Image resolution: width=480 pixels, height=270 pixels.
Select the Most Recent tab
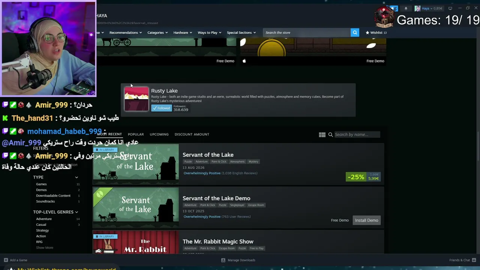tap(109, 134)
